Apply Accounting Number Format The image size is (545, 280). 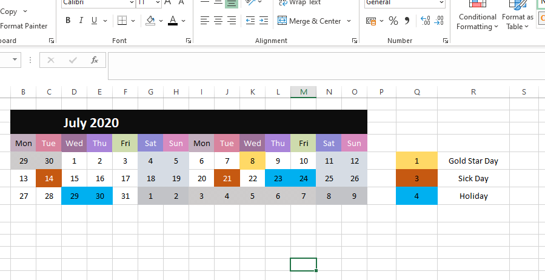(371, 21)
